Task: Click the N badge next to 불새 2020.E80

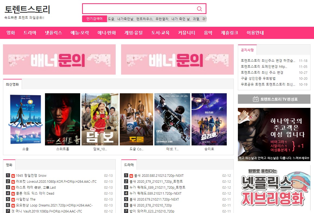Action: (131, 176)
